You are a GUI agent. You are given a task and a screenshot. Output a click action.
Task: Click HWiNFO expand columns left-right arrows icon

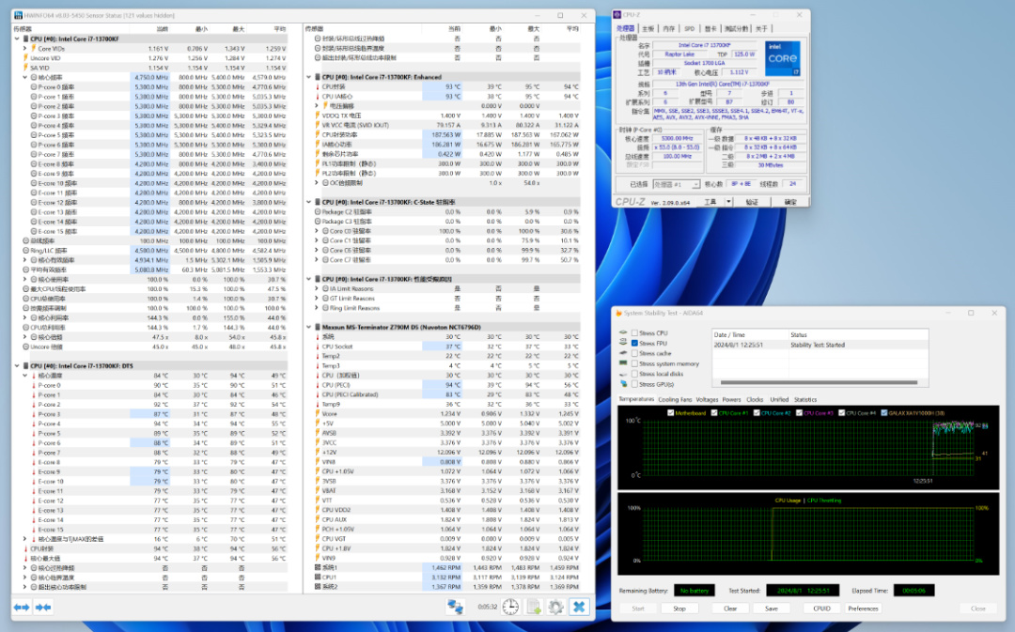click(x=21, y=607)
